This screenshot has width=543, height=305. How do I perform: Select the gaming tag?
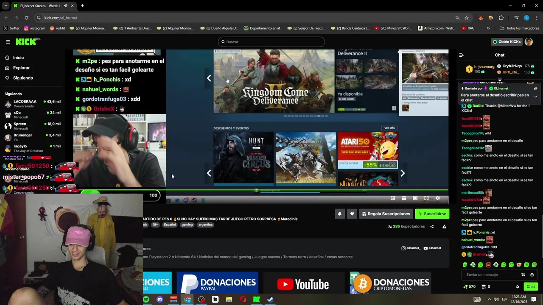click(187, 225)
